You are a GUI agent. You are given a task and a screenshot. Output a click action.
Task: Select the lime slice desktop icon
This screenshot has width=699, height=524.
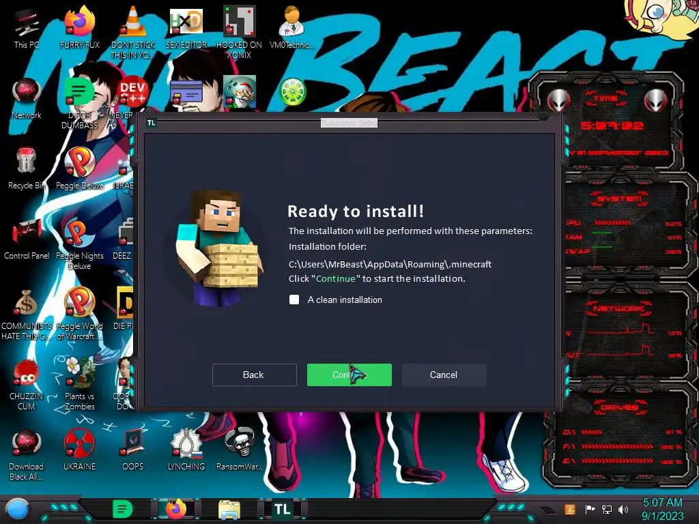[292, 92]
